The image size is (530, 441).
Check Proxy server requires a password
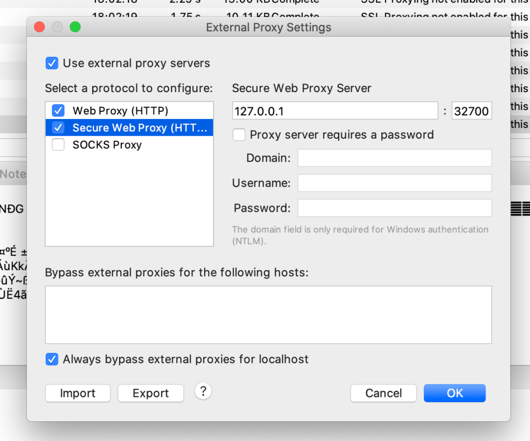pyautogui.click(x=239, y=135)
